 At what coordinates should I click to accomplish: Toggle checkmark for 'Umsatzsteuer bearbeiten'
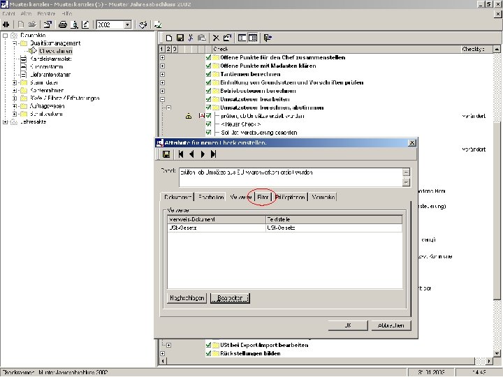(208, 99)
